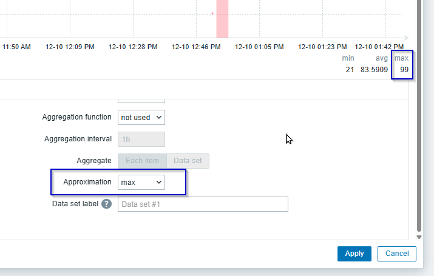This screenshot has width=434, height=276.
Task: Click the red data point on graph
Action: pos(212,13)
